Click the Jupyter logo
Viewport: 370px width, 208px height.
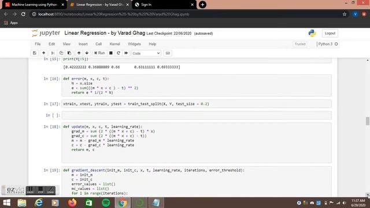[46, 33]
